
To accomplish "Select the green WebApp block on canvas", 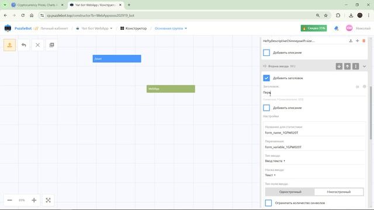I will click(171, 89).
